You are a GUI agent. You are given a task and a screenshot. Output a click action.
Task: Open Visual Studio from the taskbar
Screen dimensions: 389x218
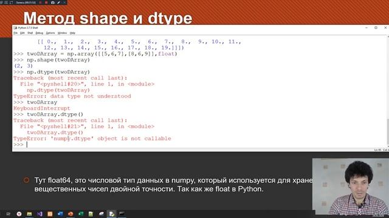click(x=40, y=214)
